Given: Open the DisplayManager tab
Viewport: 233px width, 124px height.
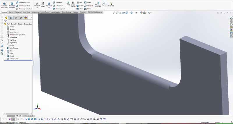Looking at the screenshot, I should 26,18.
